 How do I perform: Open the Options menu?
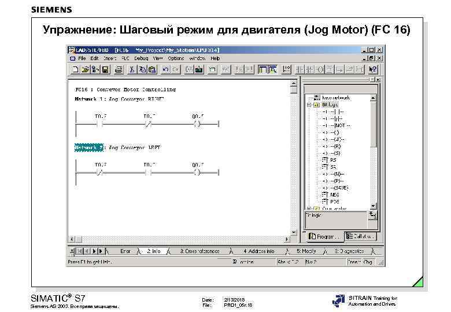pos(176,58)
